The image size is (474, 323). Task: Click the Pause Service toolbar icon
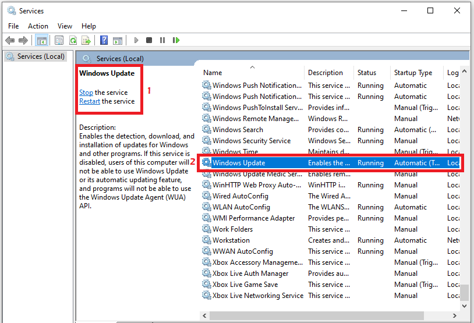162,40
